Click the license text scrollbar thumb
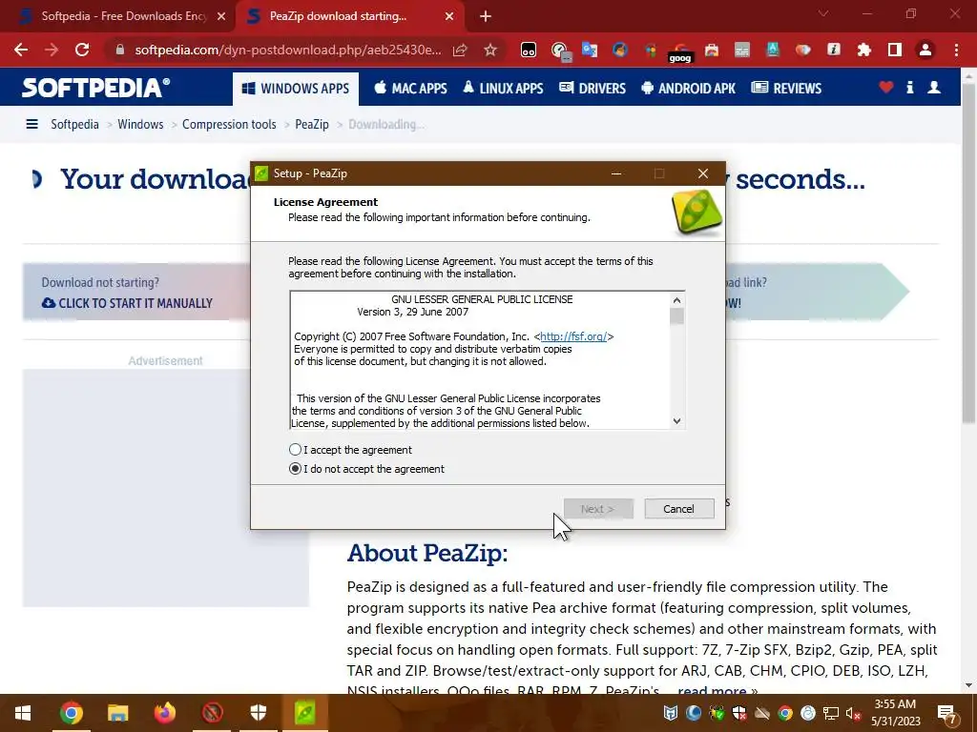This screenshot has width=977, height=732. pyautogui.click(x=676, y=316)
